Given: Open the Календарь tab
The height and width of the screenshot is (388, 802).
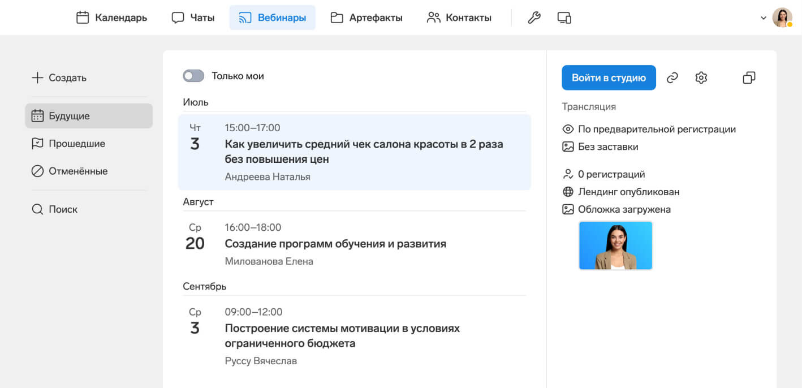Looking at the screenshot, I should pyautogui.click(x=111, y=18).
